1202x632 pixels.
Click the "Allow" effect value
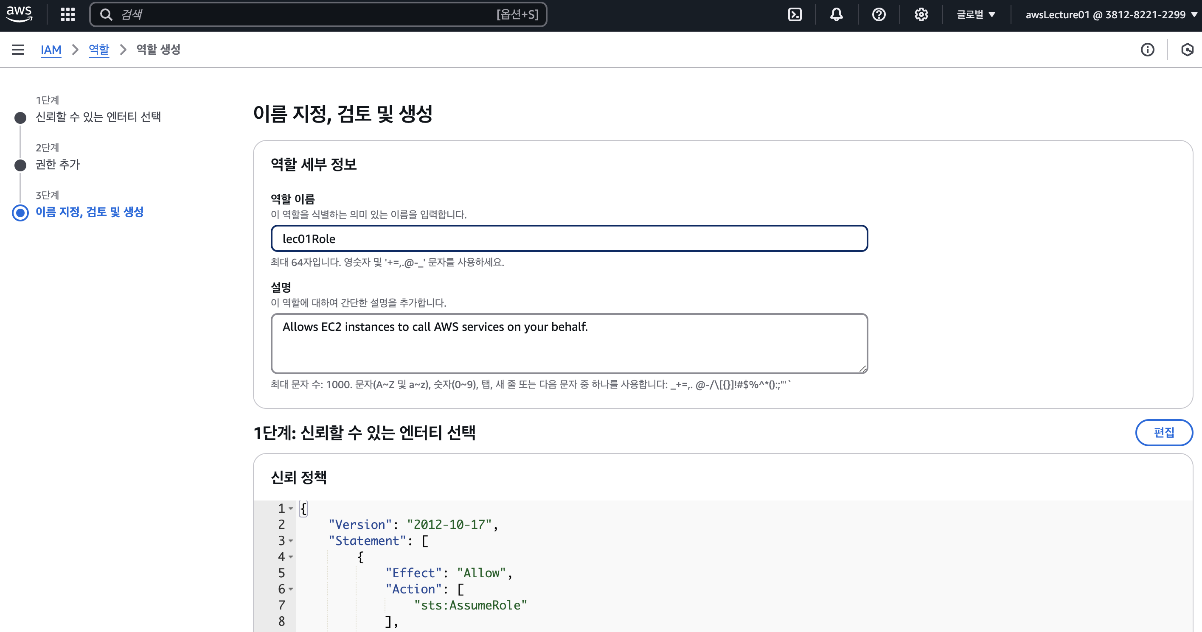[482, 573]
